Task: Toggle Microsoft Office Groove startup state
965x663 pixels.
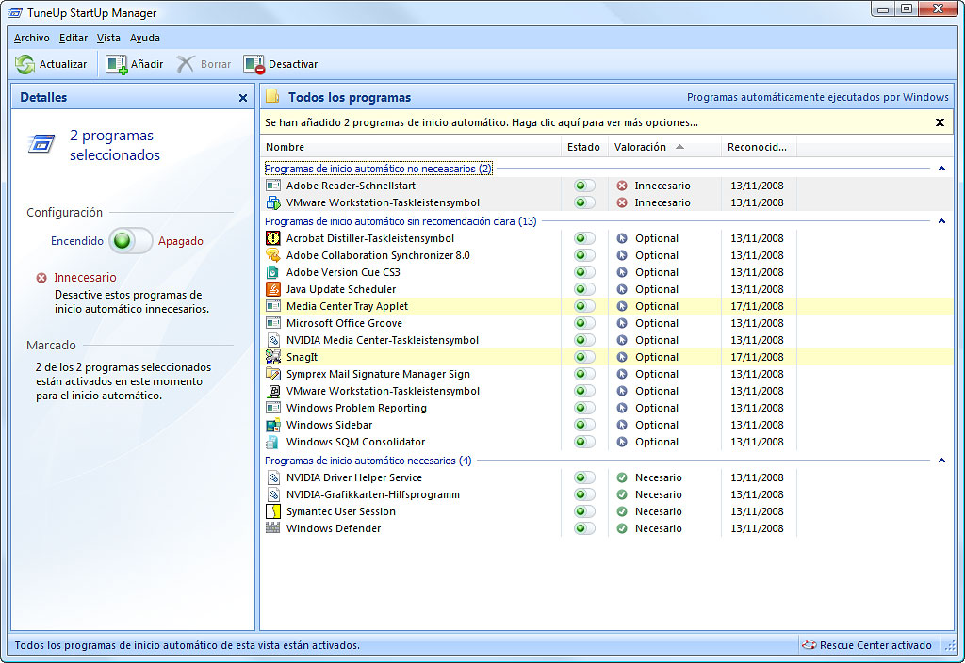Action: point(584,323)
